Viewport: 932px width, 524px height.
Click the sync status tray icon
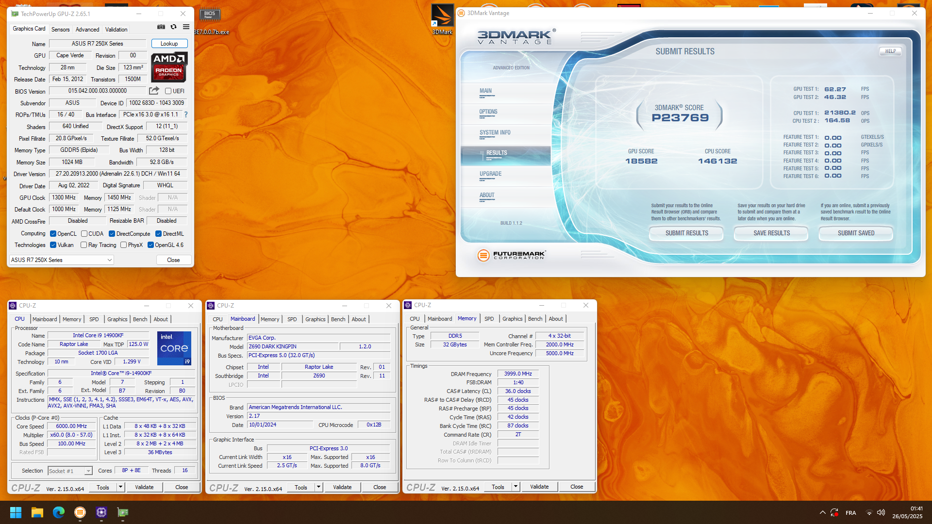click(834, 513)
